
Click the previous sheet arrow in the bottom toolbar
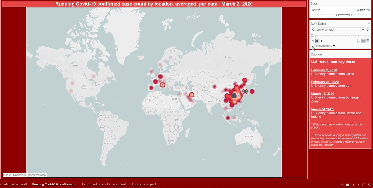pos(353,185)
